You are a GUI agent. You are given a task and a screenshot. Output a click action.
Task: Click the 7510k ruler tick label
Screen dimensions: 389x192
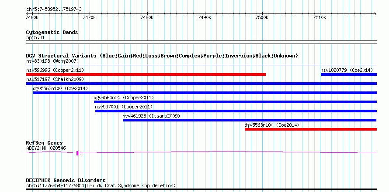coord(320,17)
